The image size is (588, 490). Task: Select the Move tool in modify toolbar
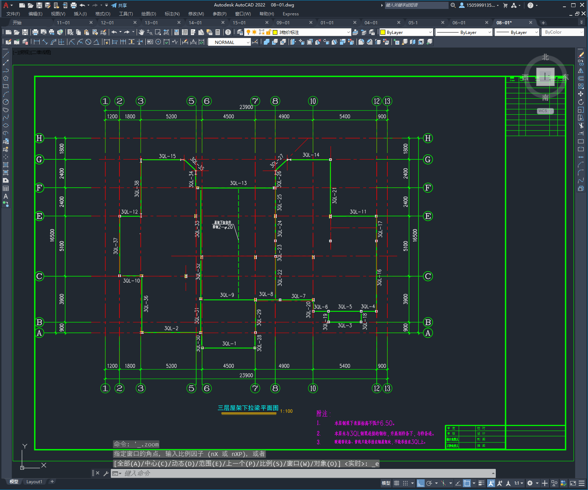(581, 94)
